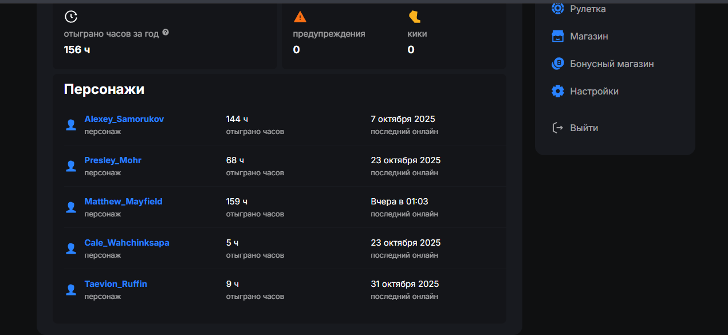
Task: Click the shop storefront icon
Action: [x=557, y=36]
